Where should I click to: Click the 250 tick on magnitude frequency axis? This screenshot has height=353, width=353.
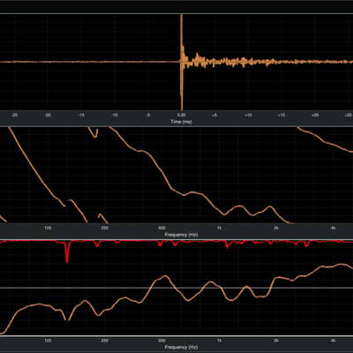(x=105, y=341)
